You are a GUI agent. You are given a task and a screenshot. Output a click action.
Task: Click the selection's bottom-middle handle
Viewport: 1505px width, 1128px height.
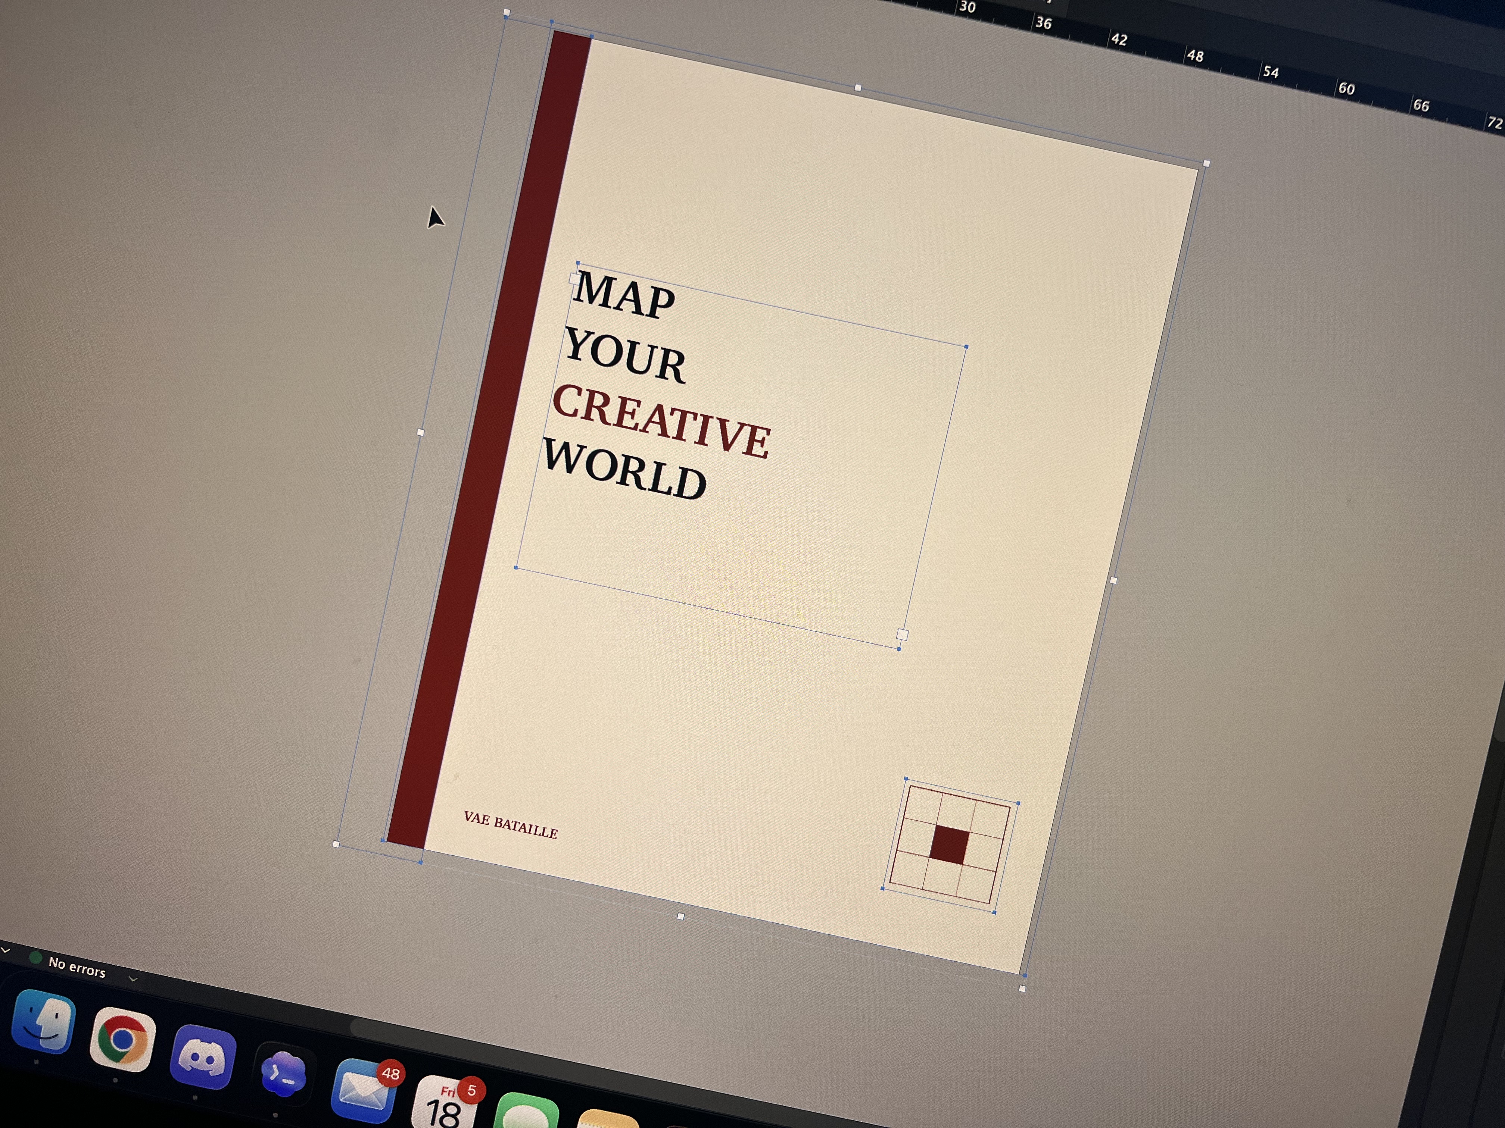click(x=680, y=916)
